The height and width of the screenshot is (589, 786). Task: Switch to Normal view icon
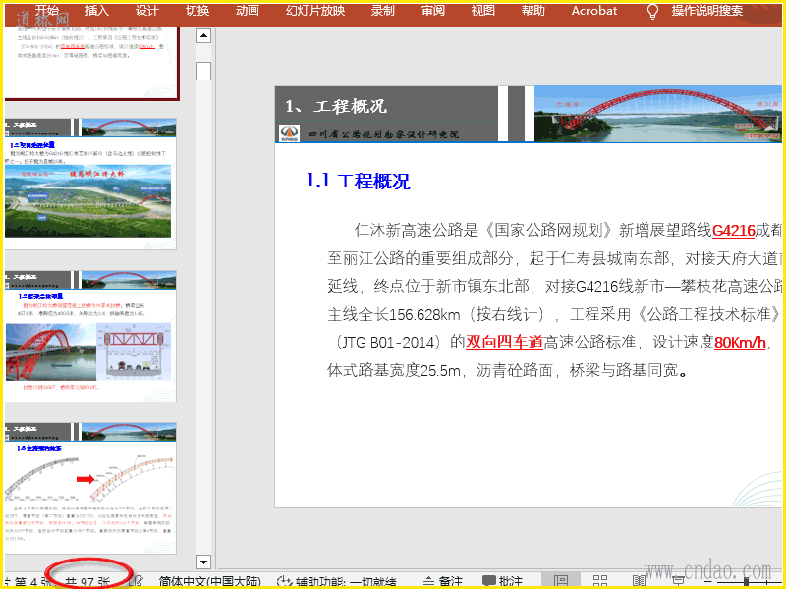560,581
